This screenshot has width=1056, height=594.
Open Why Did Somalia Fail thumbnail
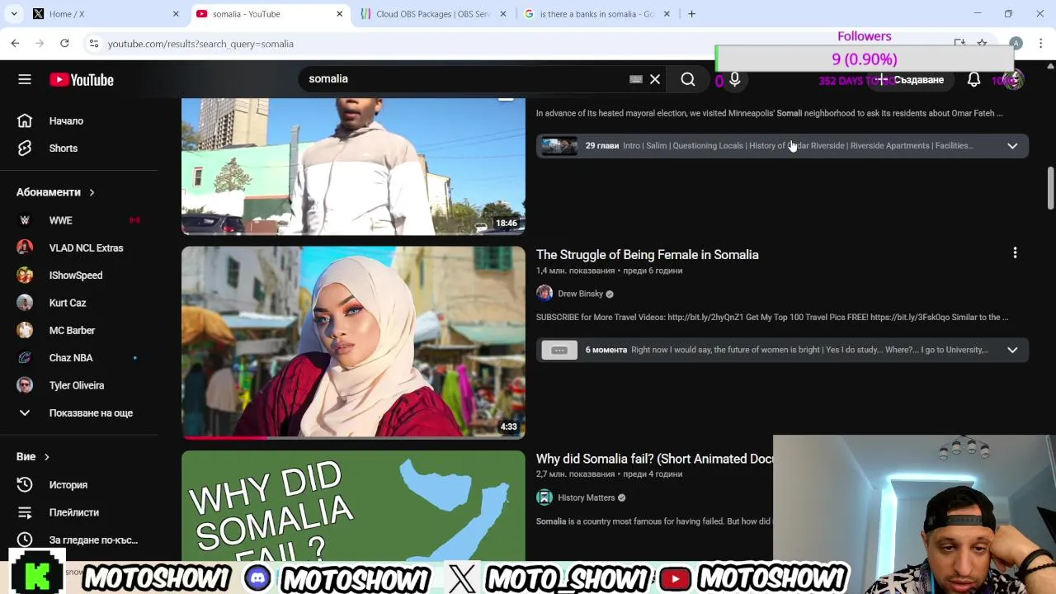pos(353,506)
